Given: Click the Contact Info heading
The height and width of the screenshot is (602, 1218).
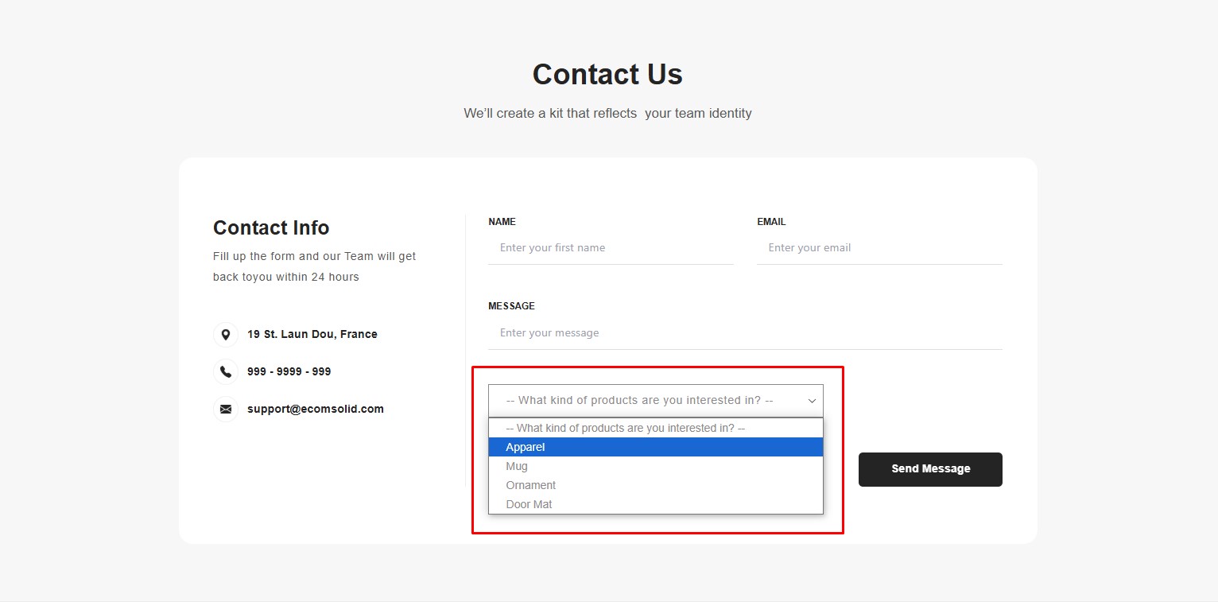Looking at the screenshot, I should point(271,228).
